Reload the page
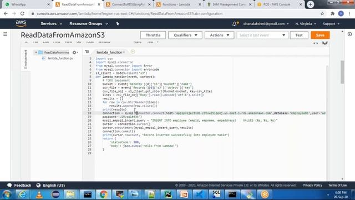 [x=22, y=13]
